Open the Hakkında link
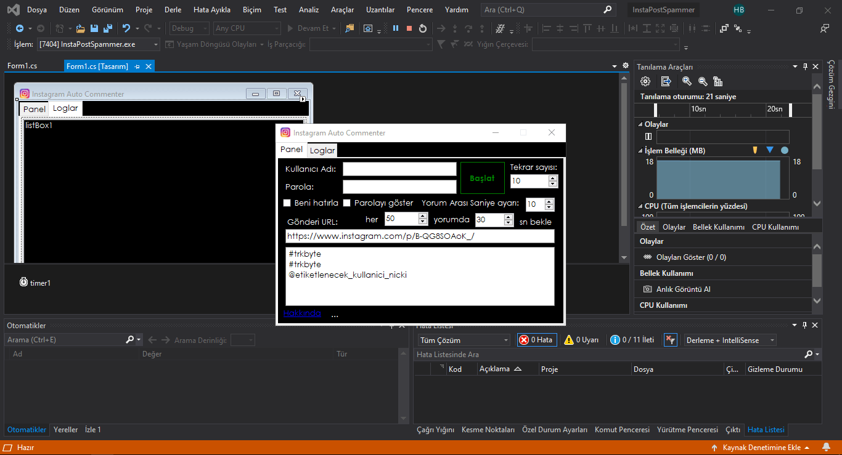This screenshot has height=455, width=842. point(302,313)
